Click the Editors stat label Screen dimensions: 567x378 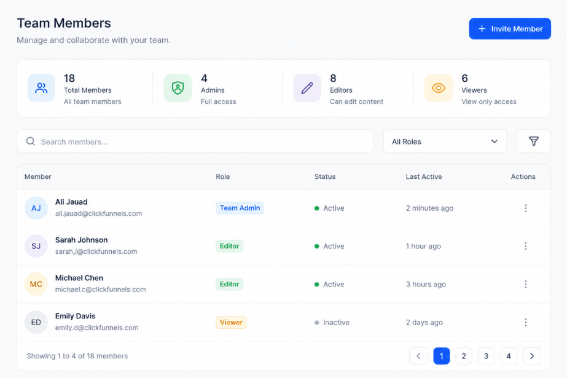[x=341, y=90]
